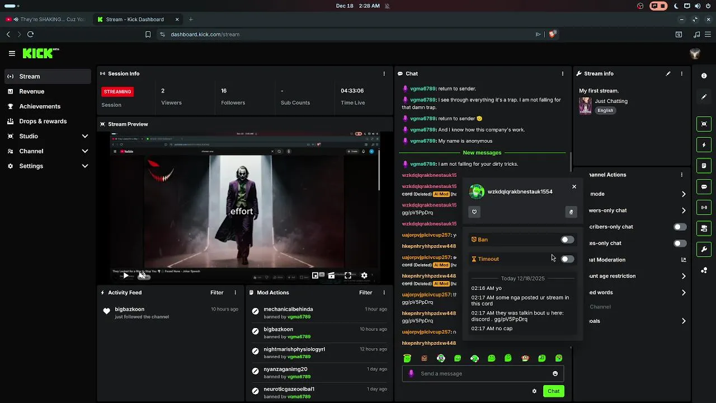
Task: Open system volume in top bar
Action: pos(697,6)
